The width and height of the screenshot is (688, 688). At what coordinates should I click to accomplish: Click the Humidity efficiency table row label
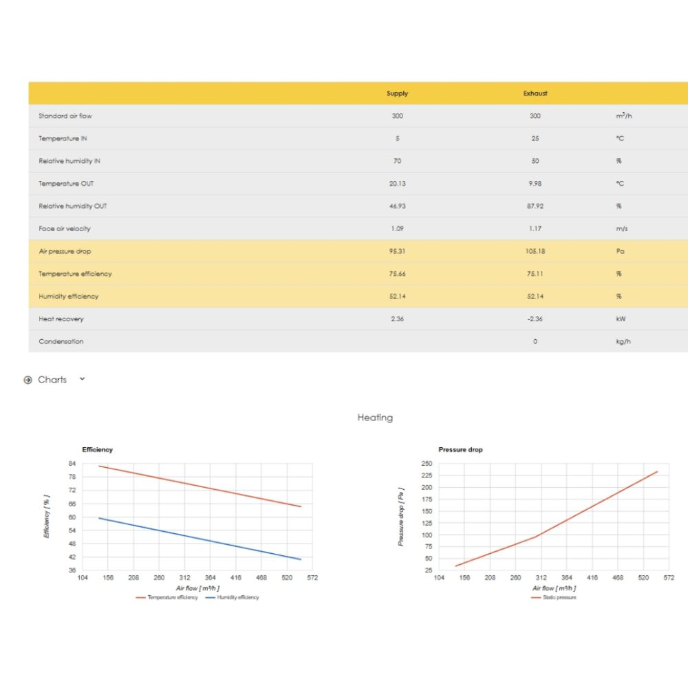pyautogui.click(x=69, y=297)
